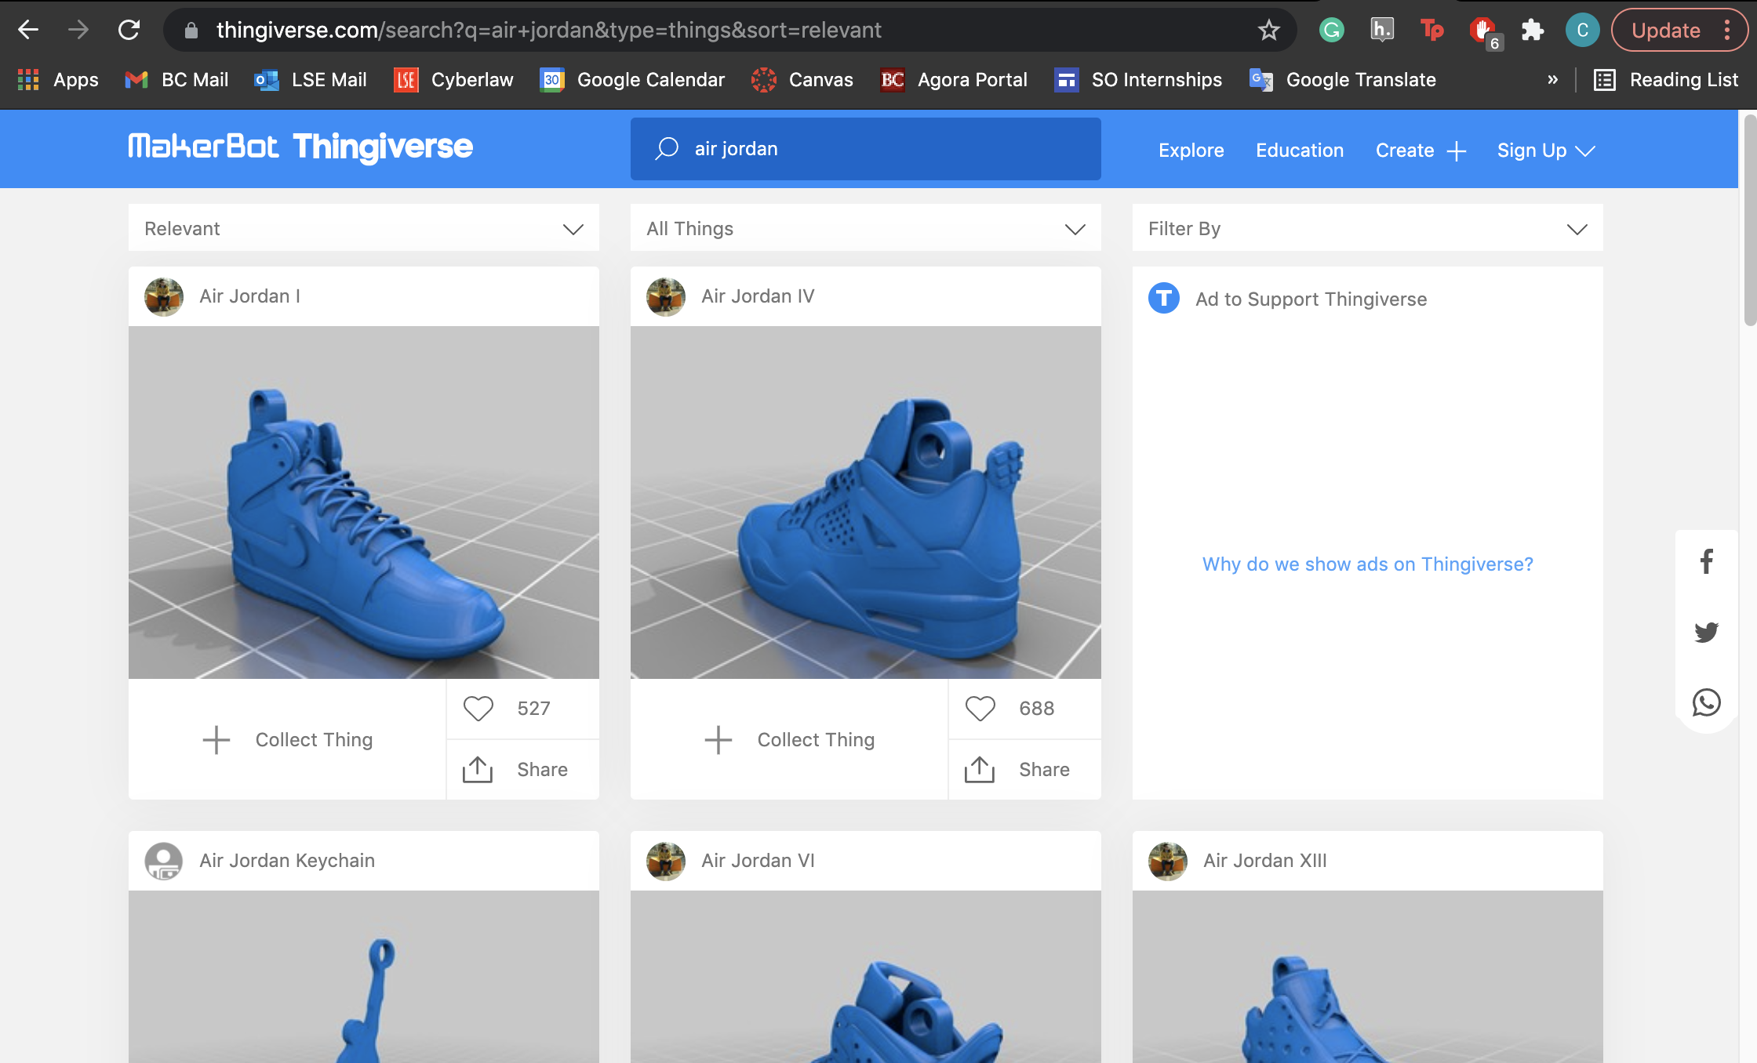Open the Air Jordan IV title
Image resolution: width=1757 pixels, height=1063 pixels.
coord(758,296)
